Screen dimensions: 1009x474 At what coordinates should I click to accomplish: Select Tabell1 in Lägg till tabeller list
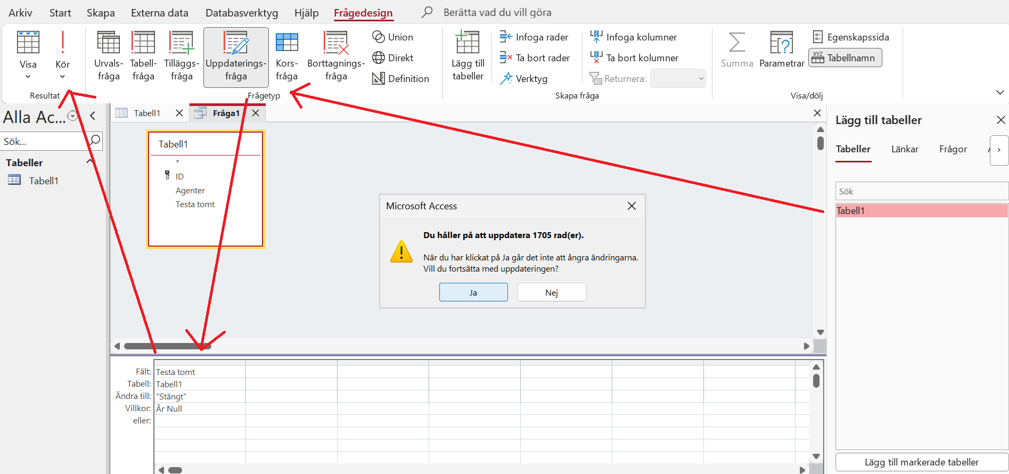click(922, 211)
